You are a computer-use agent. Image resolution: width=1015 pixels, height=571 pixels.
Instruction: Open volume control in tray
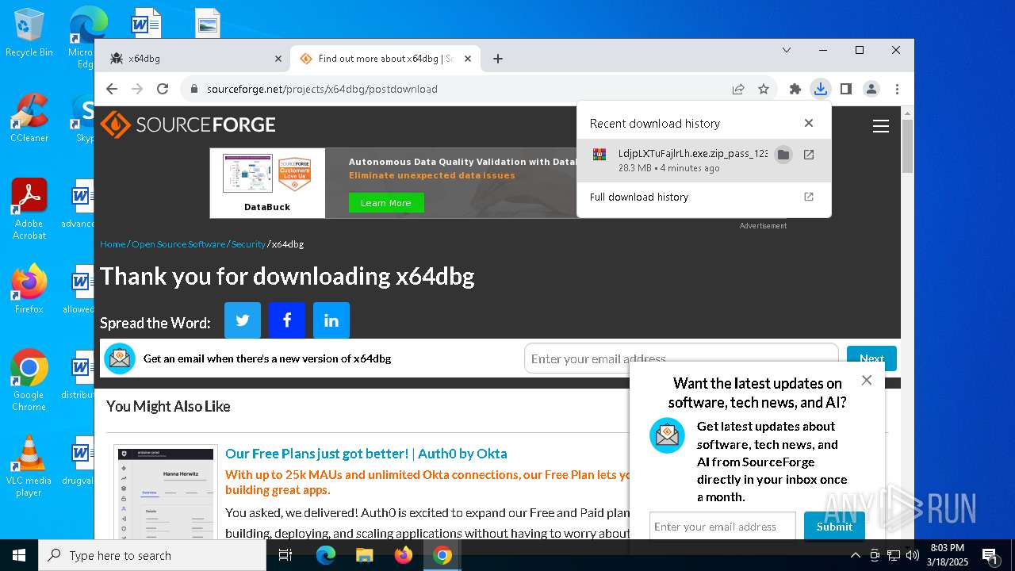click(x=913, y=555)
